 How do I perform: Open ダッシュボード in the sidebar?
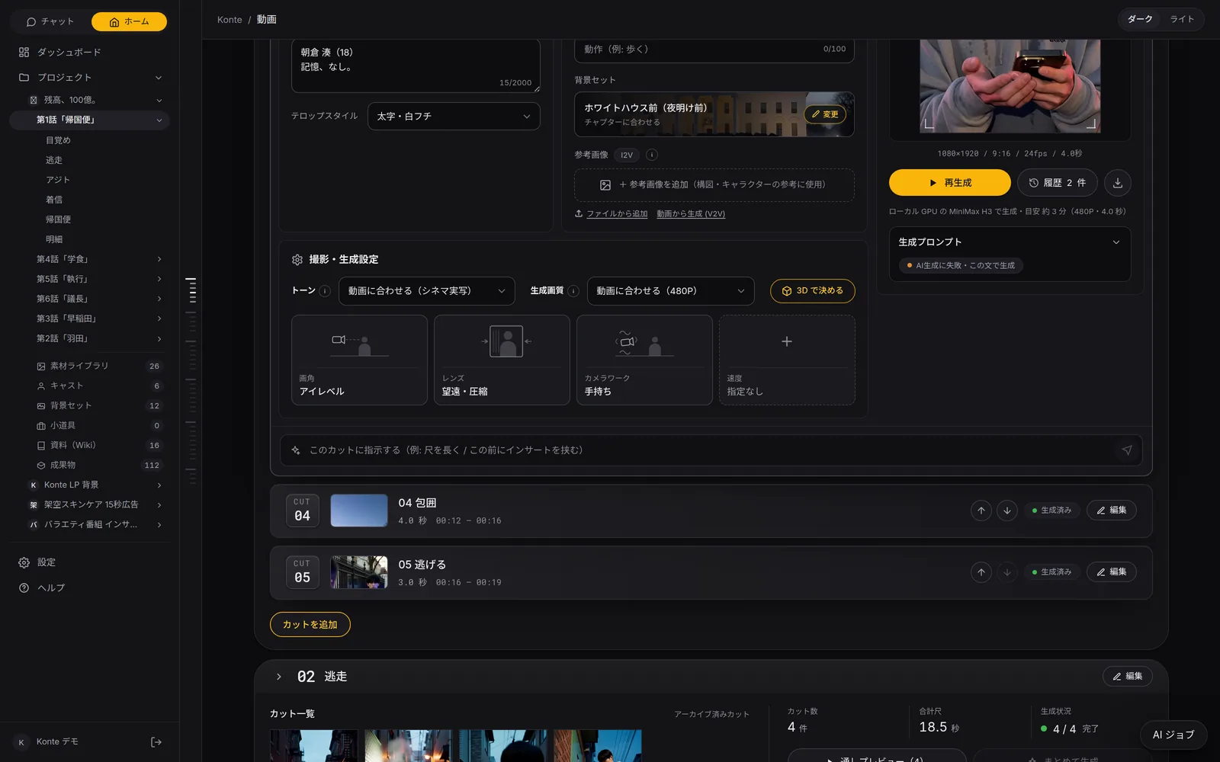point(89,52)
